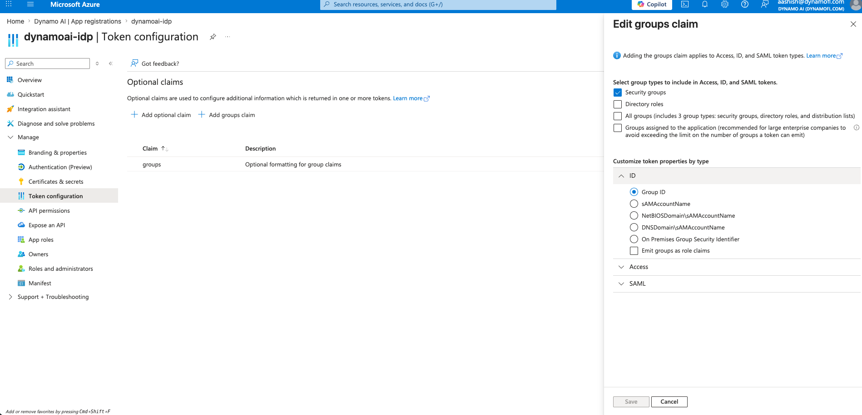
Task: Open the Help question mark icon
Action: (x=745, y=5)
